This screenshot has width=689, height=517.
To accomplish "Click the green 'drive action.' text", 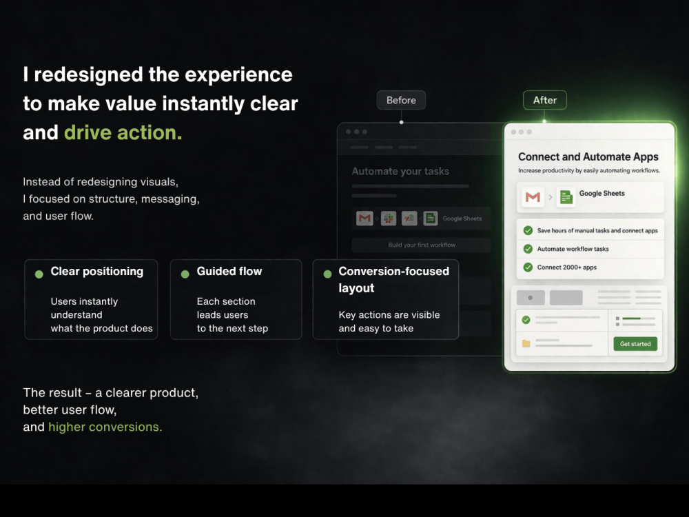I will [x=123, y=132].
